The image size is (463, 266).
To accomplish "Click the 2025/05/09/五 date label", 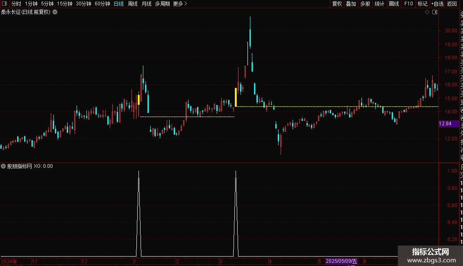I will point(341,261).
